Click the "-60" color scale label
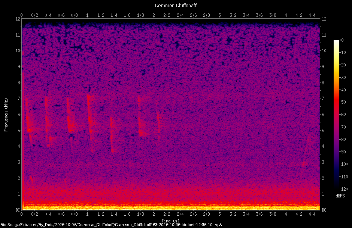The height and width of the screenshot is (228, 352). tap(342, 115)
